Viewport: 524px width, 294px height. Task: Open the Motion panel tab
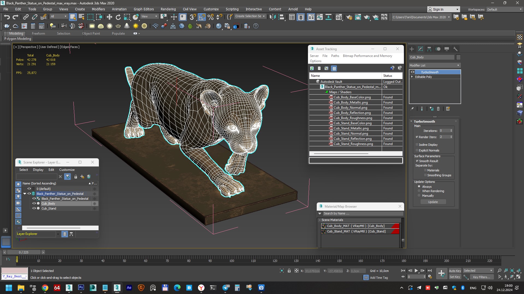438,49
